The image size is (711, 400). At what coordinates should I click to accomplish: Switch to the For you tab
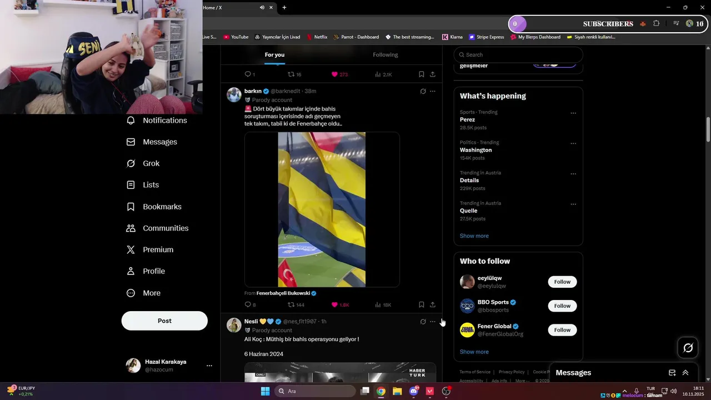tap(274, 55)
